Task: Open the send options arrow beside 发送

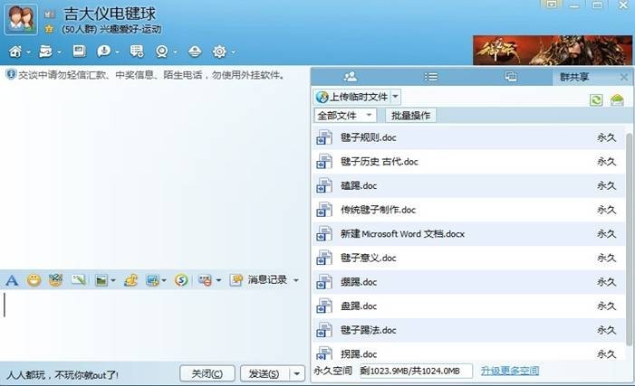Action: [297, 373]
